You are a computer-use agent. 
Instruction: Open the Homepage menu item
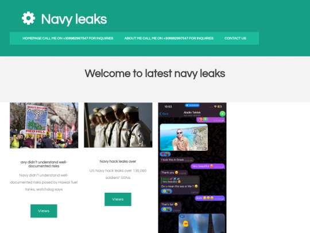point(68,38)
